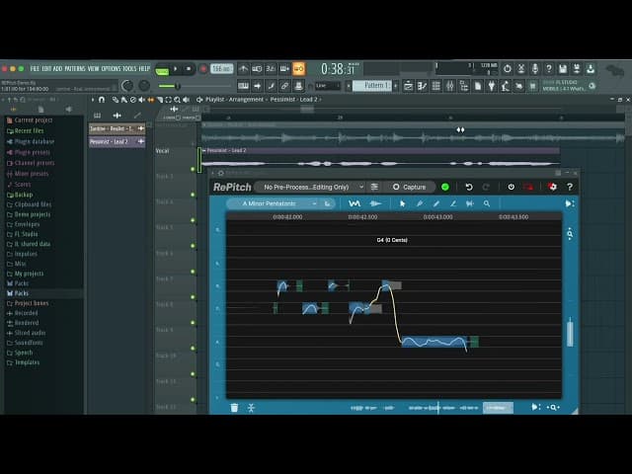Open the Pattern 1 selector dropdown

(x=372, y=86)
